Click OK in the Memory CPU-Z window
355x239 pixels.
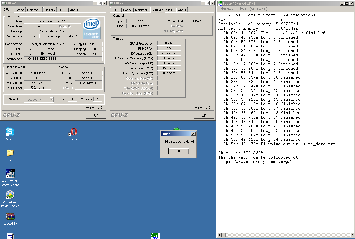point(204,115)
